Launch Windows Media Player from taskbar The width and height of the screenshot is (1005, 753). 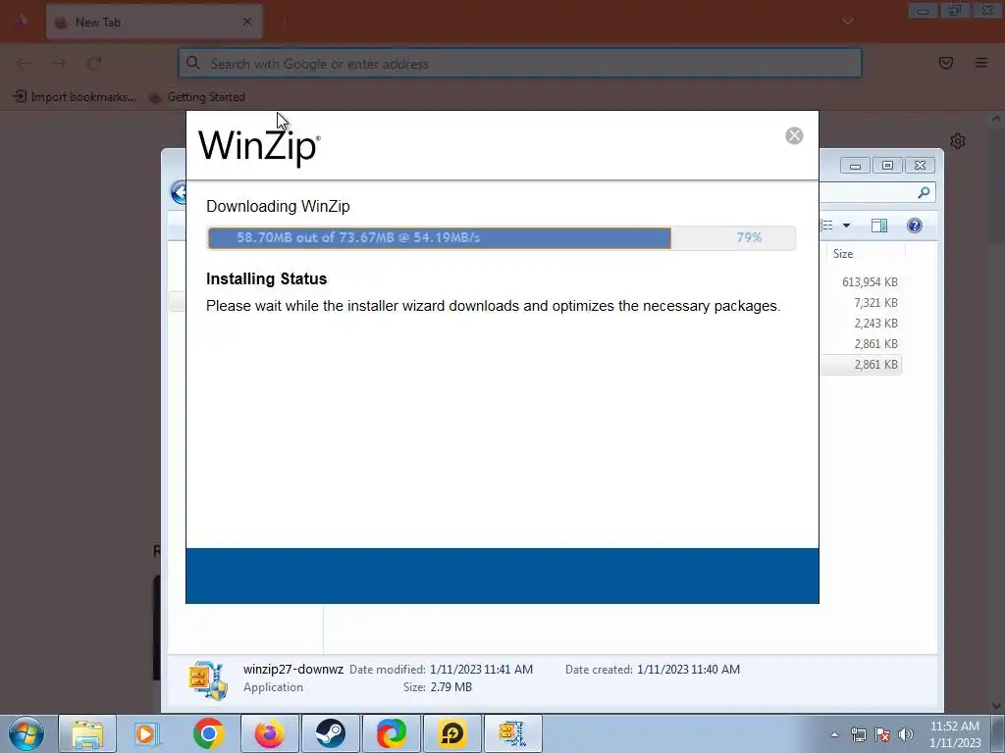pyautogui.click(x=147, y=733)
